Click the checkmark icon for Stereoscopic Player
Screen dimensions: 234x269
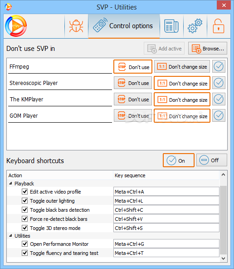(x=219, y=83)
